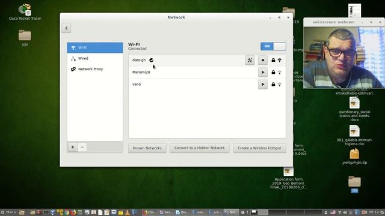Open the zip archive on the desktop
This screenshot has height=216, width=385.
[x=354, y=157]
